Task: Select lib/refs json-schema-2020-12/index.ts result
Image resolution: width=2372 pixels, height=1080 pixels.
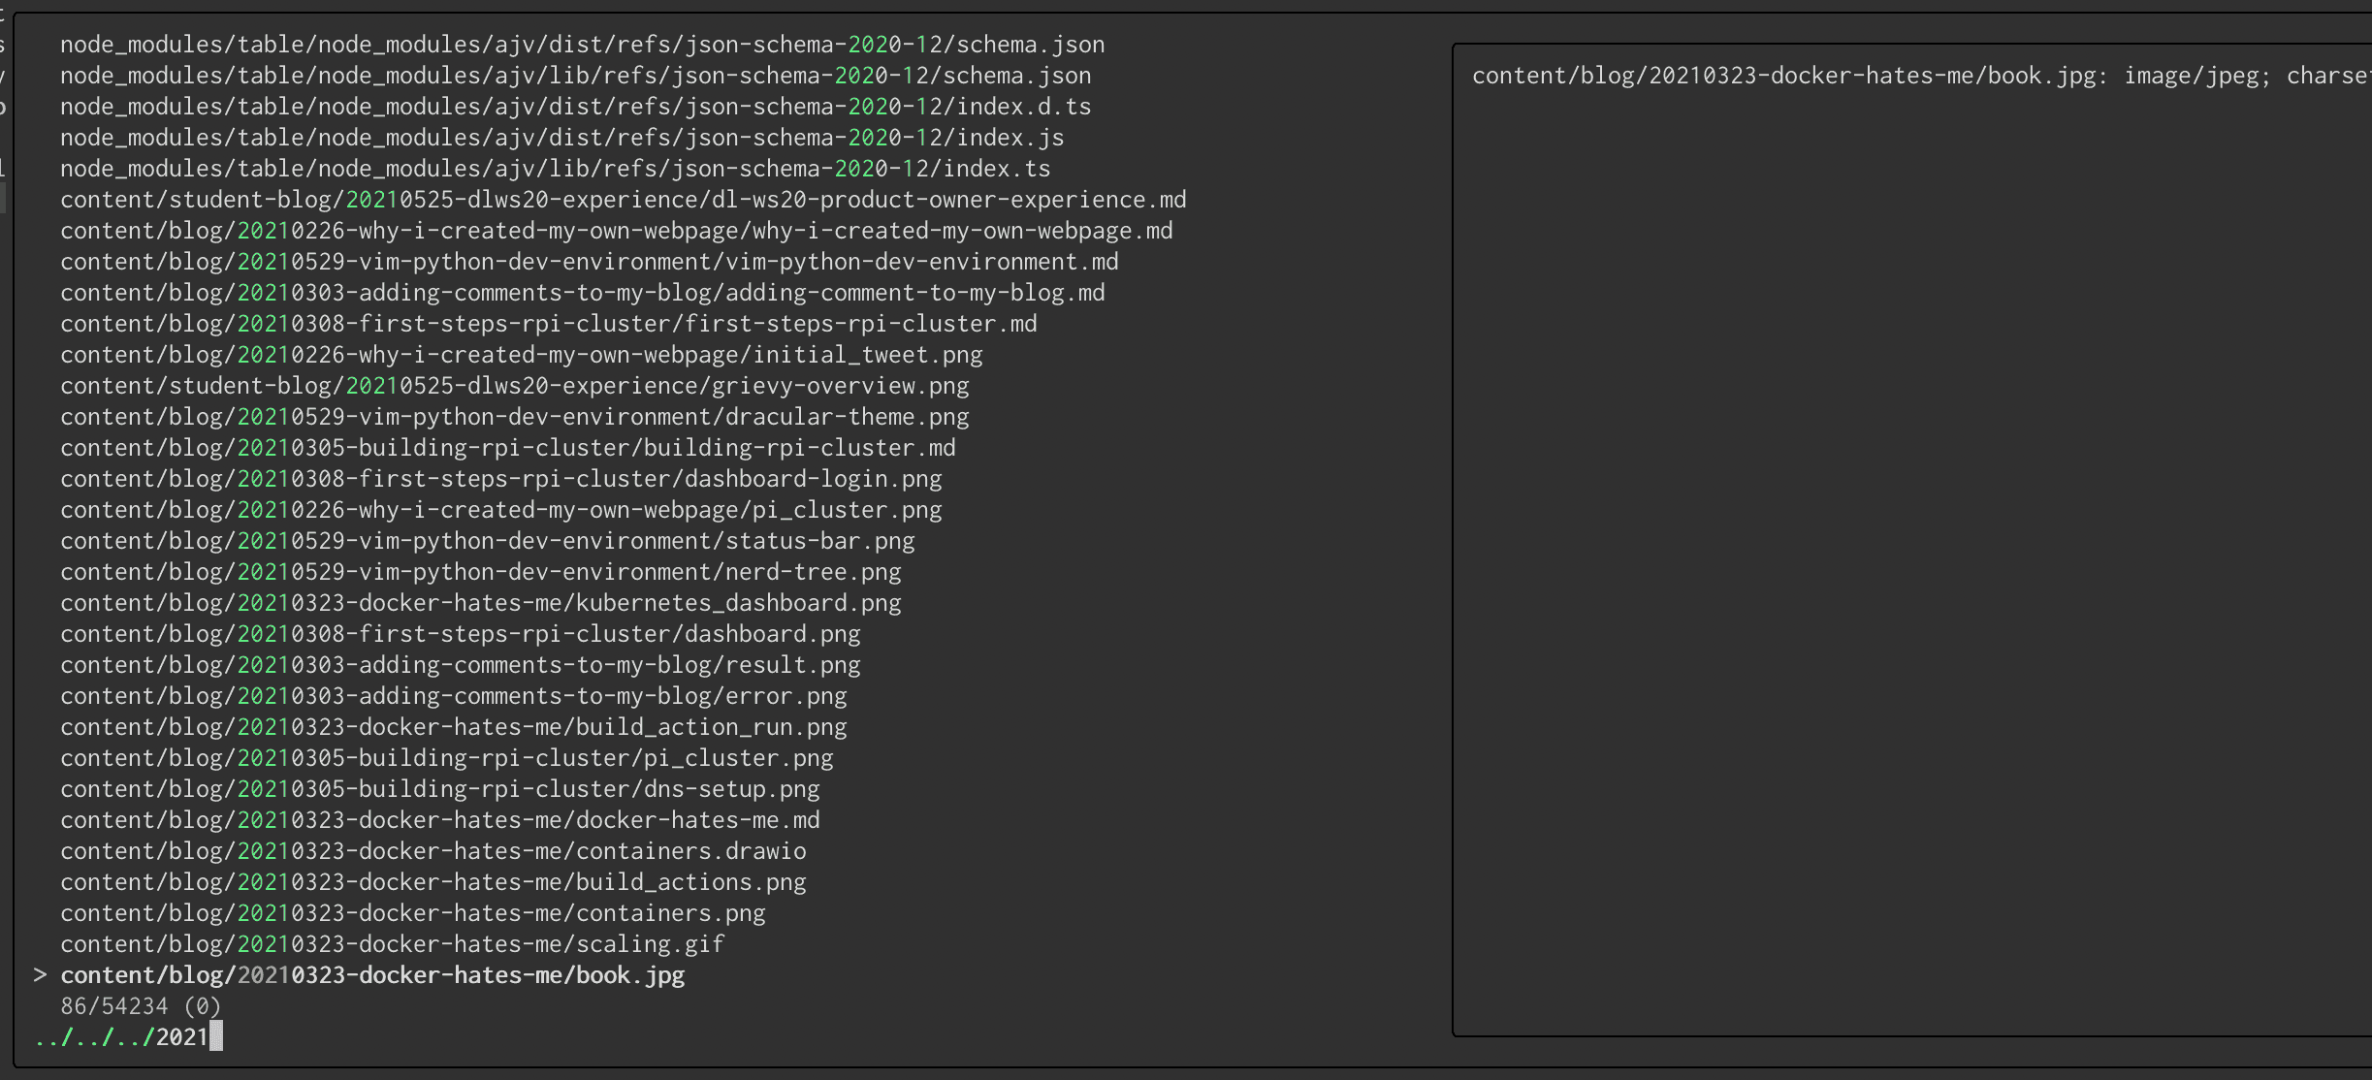Action: pyautogui.click(x=555, y=169)
